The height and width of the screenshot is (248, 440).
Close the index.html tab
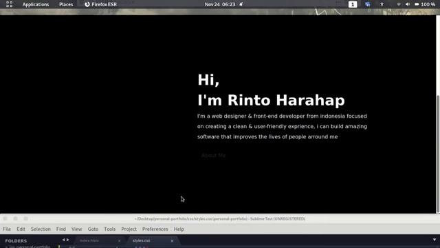pyautogui.click(x=119, y=240)
